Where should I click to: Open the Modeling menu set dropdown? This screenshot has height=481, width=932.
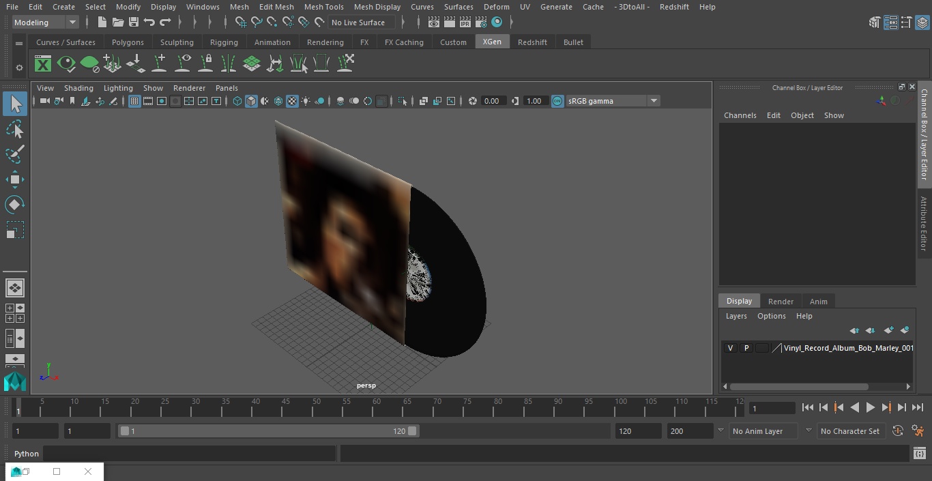click(x=46, y=23)
